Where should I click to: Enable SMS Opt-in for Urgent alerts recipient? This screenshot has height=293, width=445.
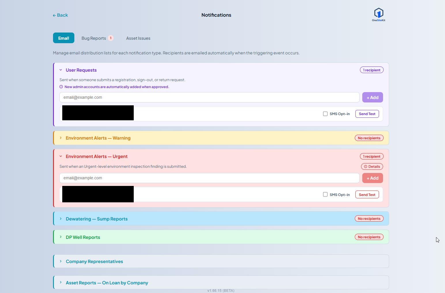coord(325,194)
